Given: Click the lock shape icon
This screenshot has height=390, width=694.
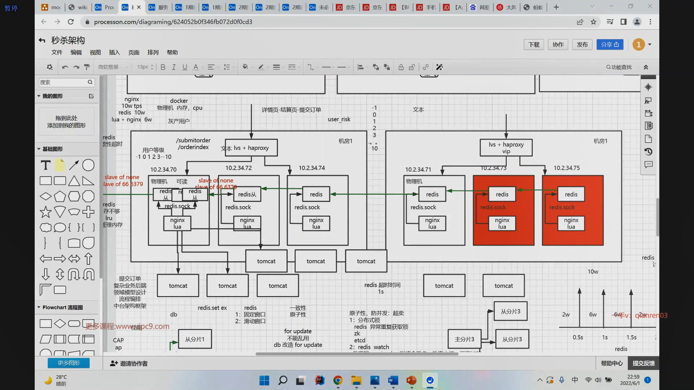Looking at the screenshot, I should pos(401,67).
